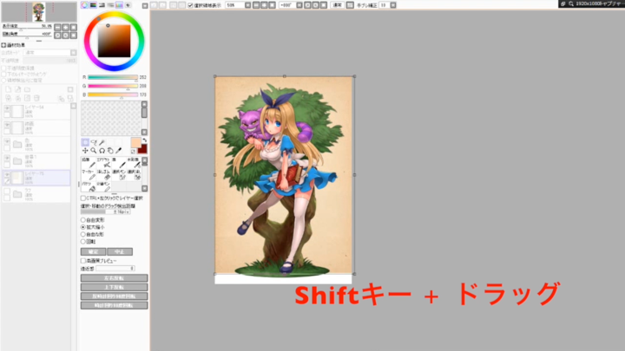This screenshot has height=351, width=625.
Task: Confirm the transform with OK button
Action: pyautogui.click(x=93, y=251)
